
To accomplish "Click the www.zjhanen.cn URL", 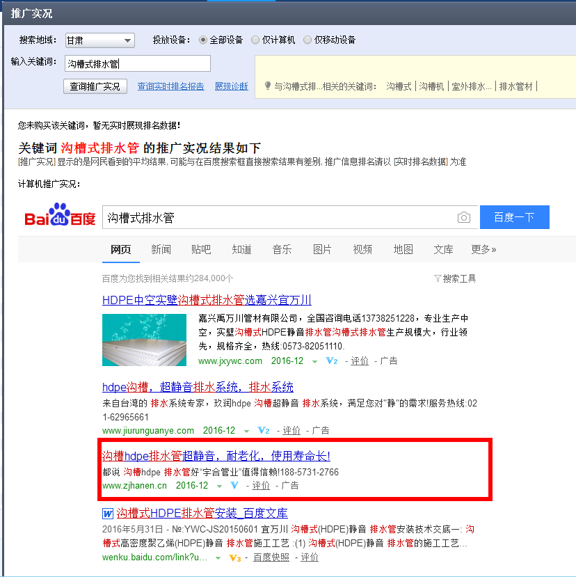I will 135,486.
